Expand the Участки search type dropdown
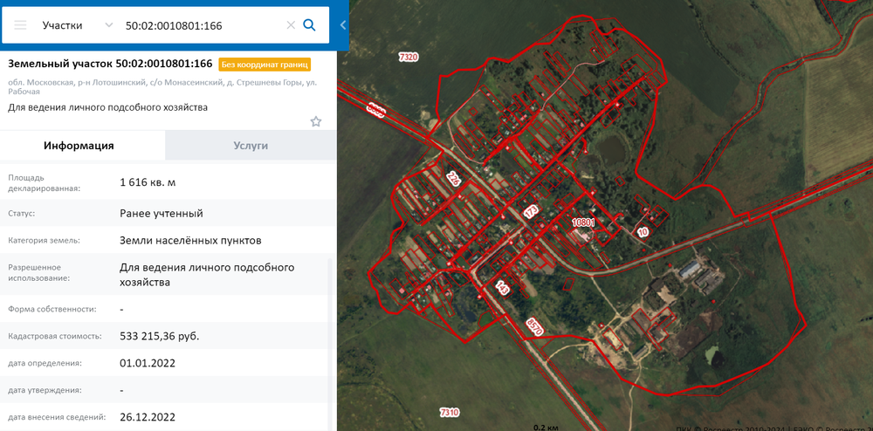Image resolution: width=873 pixels, height=431 pixels. tap(78, 25)
